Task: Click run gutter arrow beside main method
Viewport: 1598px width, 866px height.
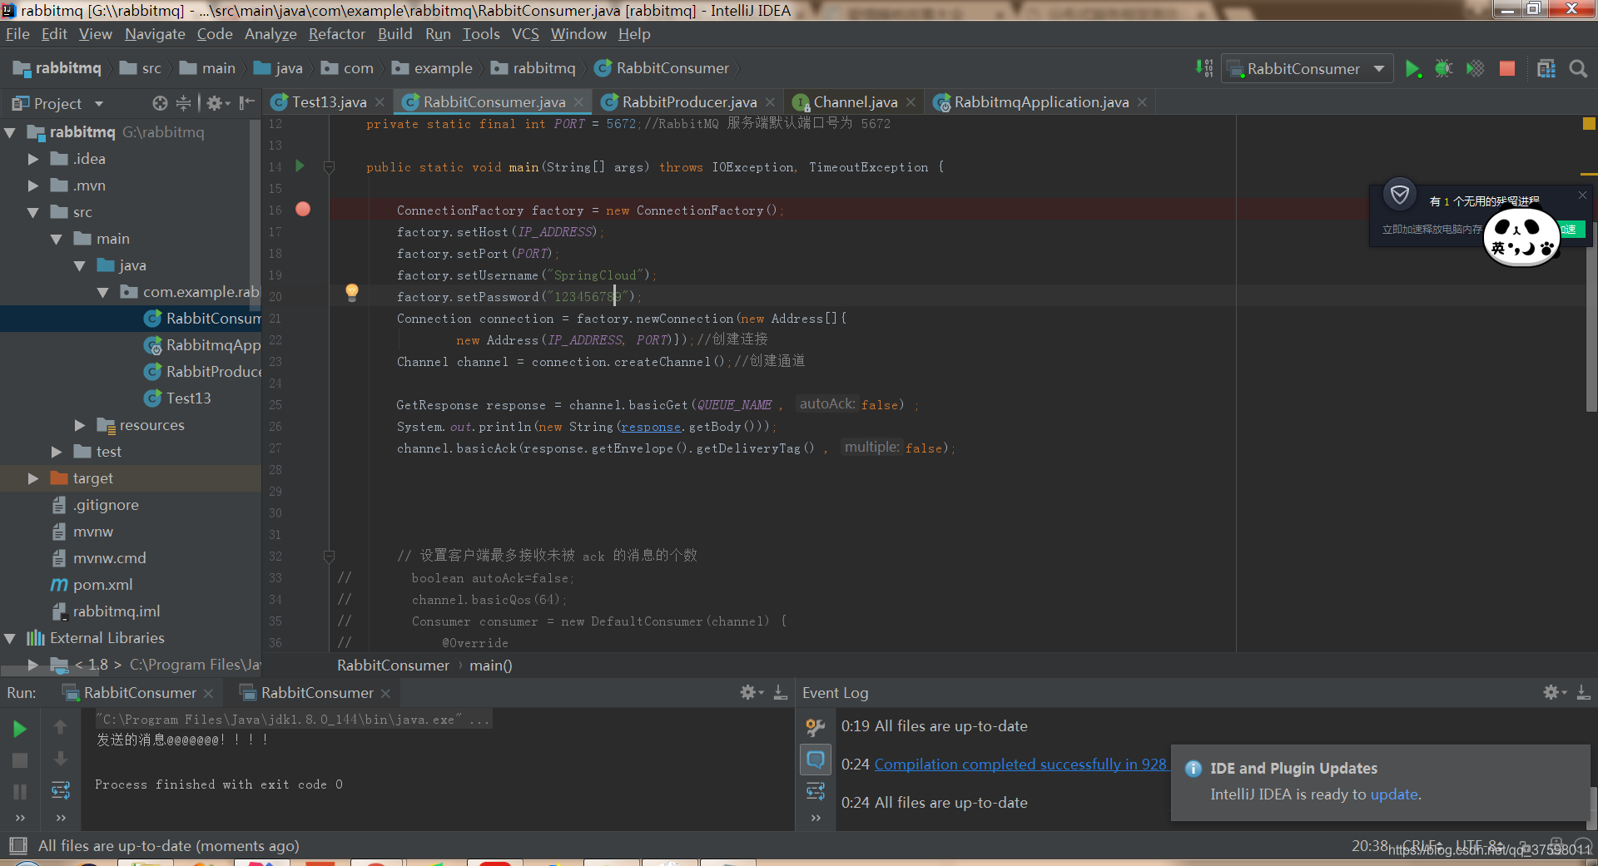Action: tap(300, 166)
